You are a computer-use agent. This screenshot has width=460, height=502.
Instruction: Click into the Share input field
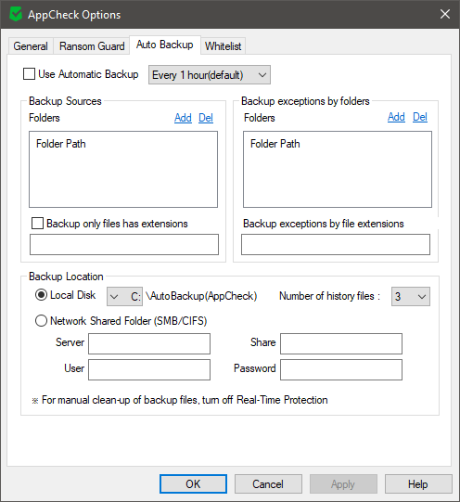pyautogui.click(x=341, y=344)
